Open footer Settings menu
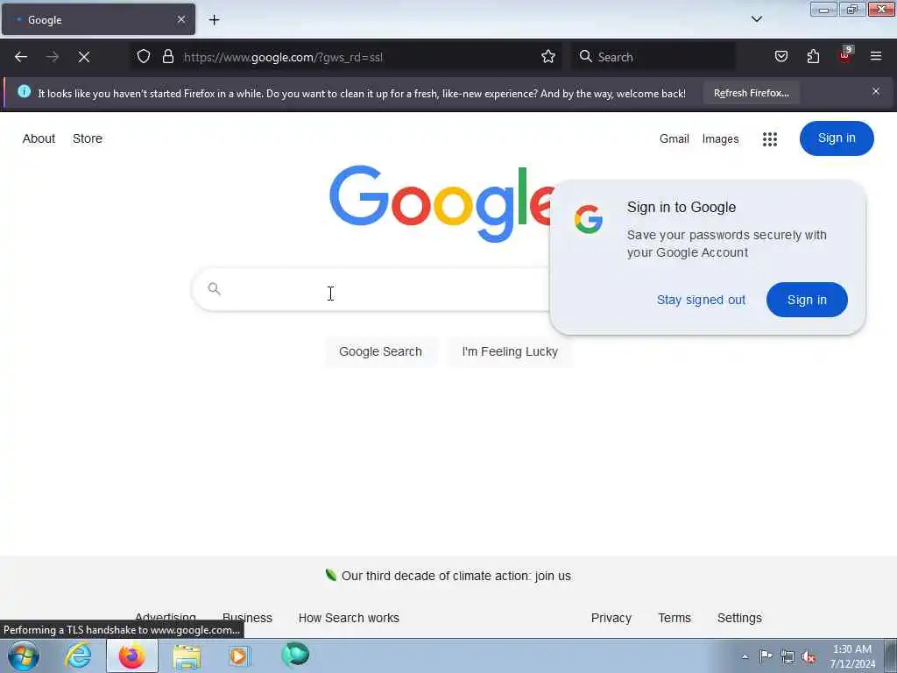The width and height of the screenshot is (897, 673). (x=739, y=618)
